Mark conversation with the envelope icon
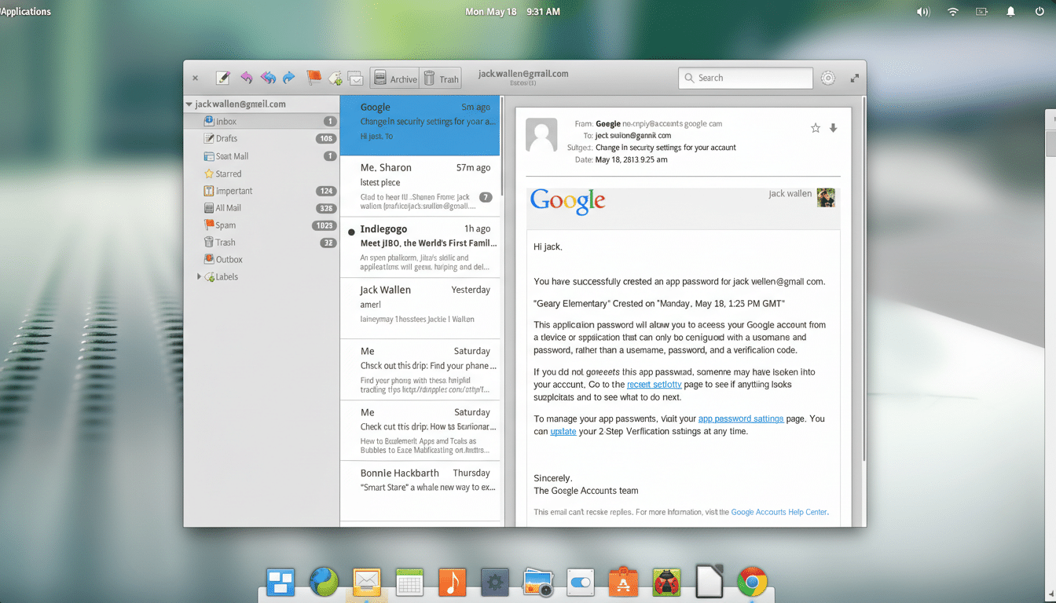The image size is (1056, 603). pyautogui.click(x=355, y=77)
